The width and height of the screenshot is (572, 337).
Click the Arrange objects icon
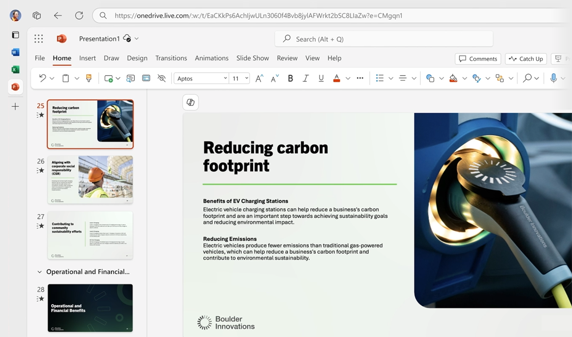tap(500, 79)
